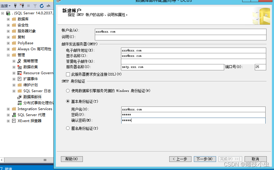274x170 pixels.
Task: Click the 服务器名称 smtp field
Action: click(173, 67)
